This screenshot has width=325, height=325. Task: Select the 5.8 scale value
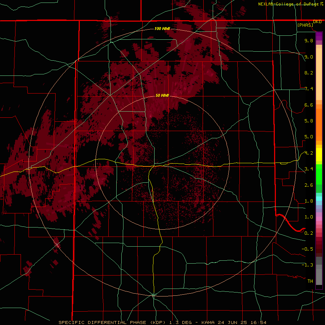click(309, 121)
